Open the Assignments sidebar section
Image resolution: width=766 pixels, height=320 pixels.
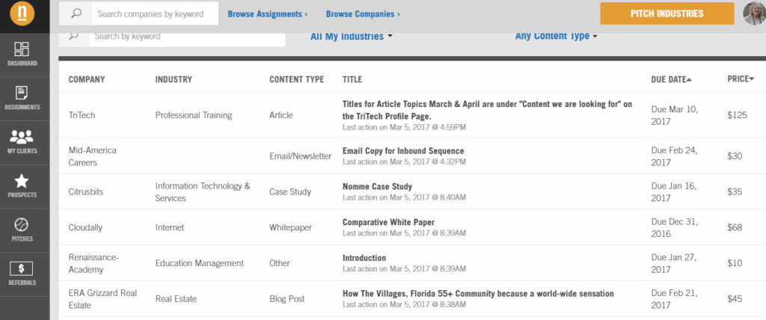coord(22,98)
